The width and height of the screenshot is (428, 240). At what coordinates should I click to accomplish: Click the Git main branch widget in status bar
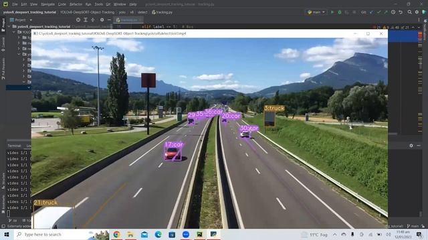click(413, 226)
